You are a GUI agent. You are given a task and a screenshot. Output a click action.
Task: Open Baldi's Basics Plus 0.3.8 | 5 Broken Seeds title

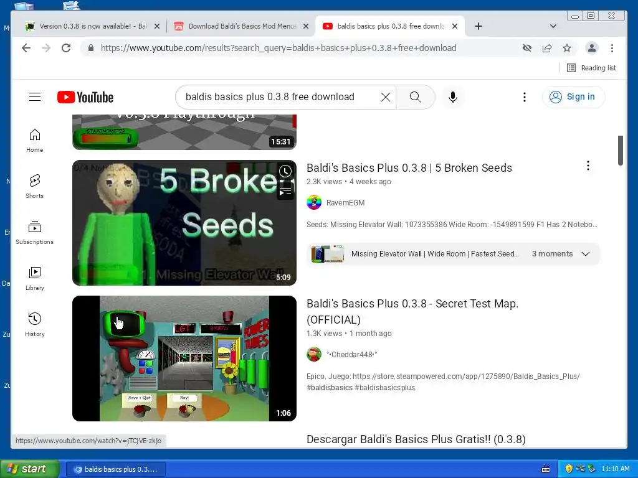point(409,168)
